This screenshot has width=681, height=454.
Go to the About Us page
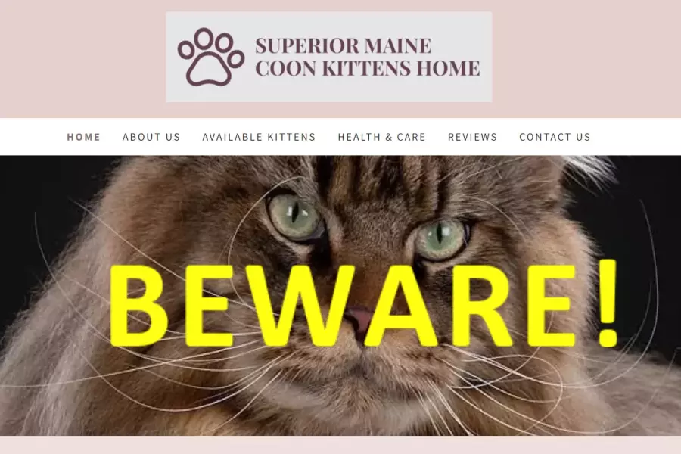coord(151,137)
